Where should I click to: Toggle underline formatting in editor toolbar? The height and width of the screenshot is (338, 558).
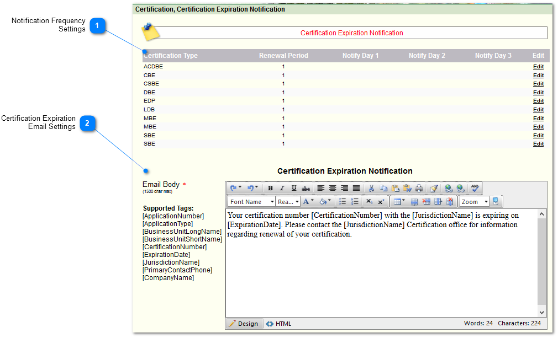[x=294, y=188]
